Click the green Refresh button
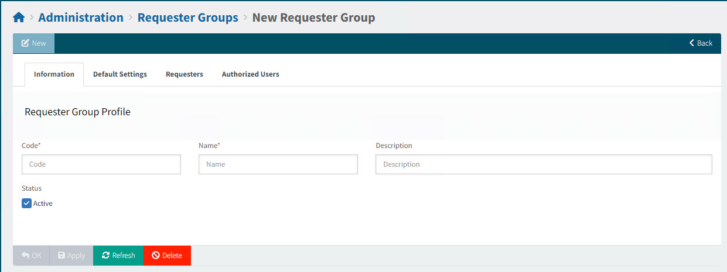Image resolution: width=727 pixels, height=272 pixels. [118, 256]
